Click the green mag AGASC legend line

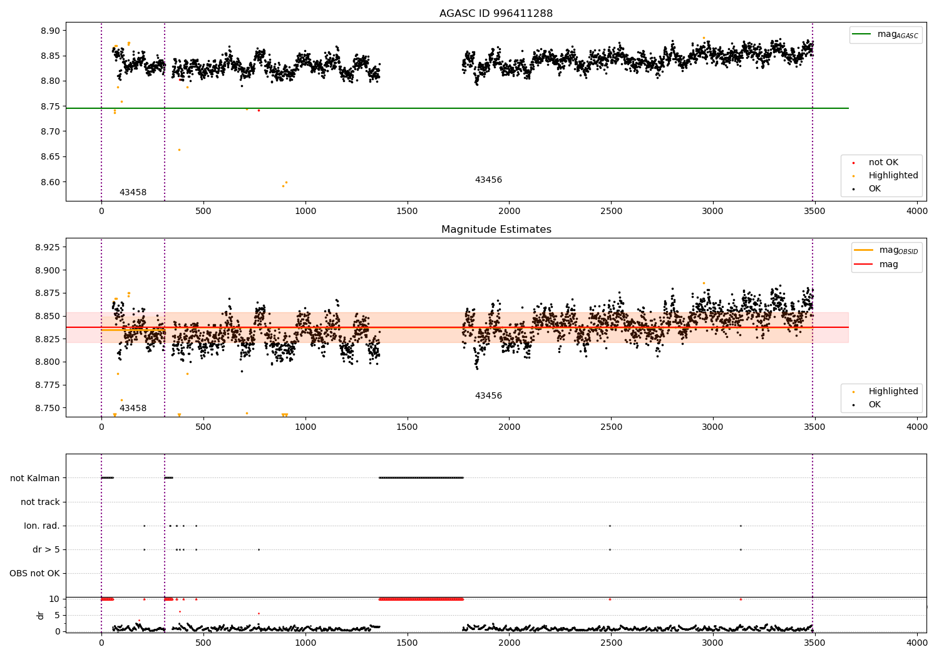862,34
